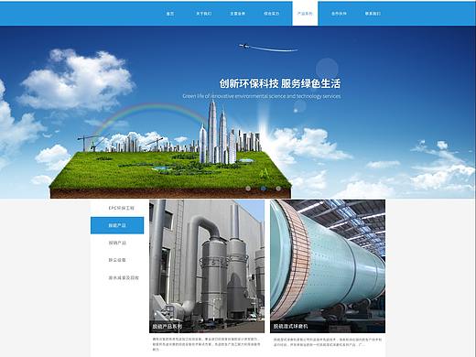The image size is (476, 357).
Task: Click the floating green city island banner image
Action: coord(171,149)
